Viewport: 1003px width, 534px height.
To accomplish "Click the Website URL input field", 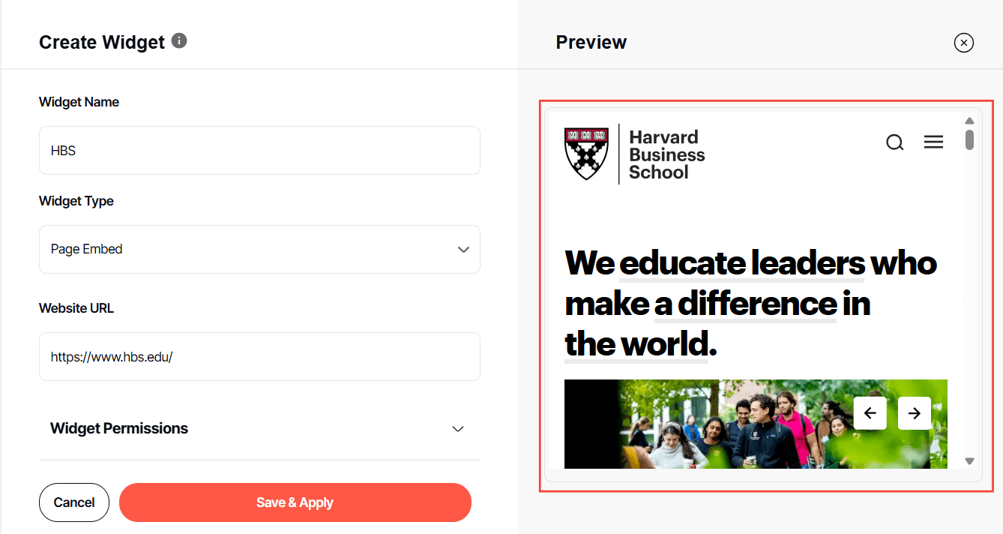I will [x=259, y=357].
